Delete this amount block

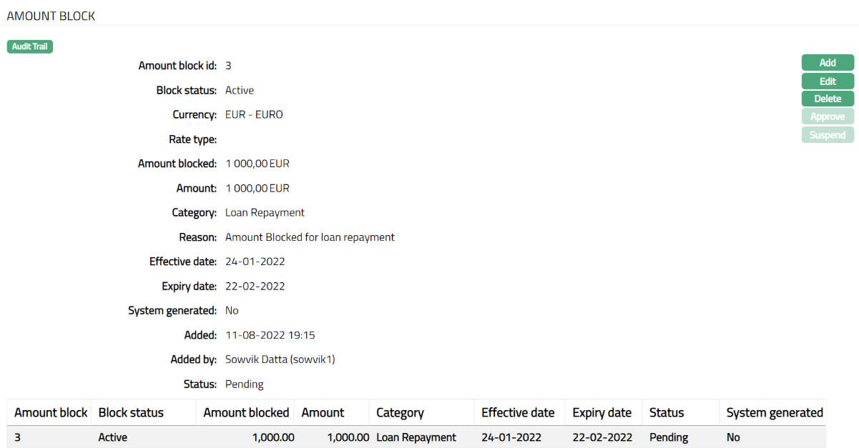pyautogui.click(x=828, y=99)
